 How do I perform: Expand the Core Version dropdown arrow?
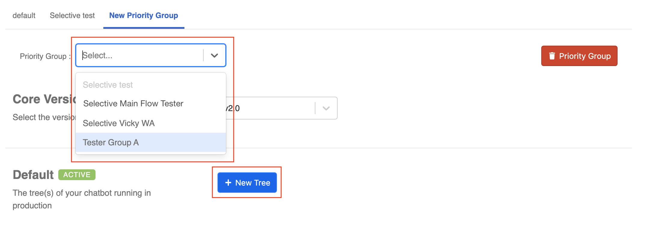[326, 108]
